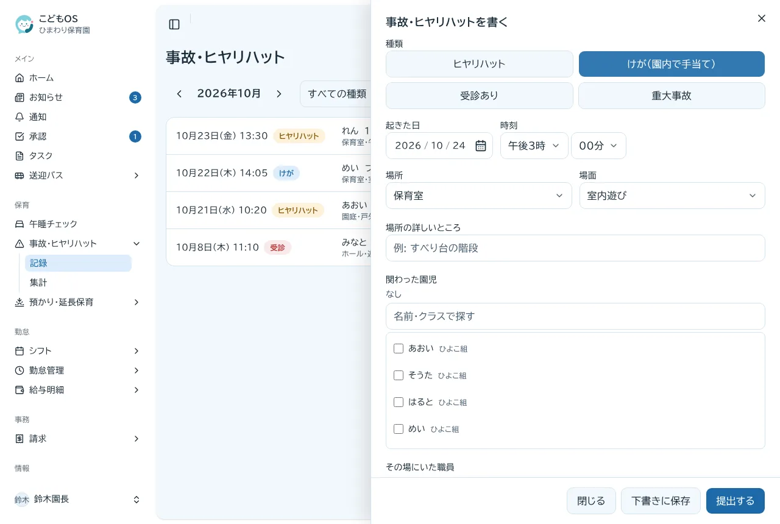Click the 事故・ヒヤリハット warning icon
Image resolution: width=780 pixels, height=524 pixels.
pos(19,244)
